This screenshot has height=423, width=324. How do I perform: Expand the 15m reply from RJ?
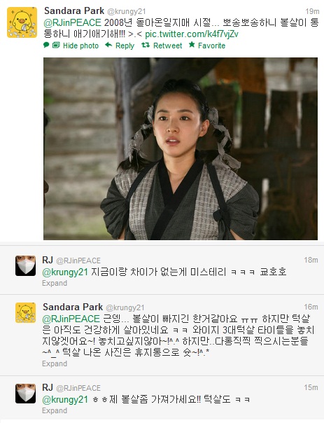[x=55, y=410]
